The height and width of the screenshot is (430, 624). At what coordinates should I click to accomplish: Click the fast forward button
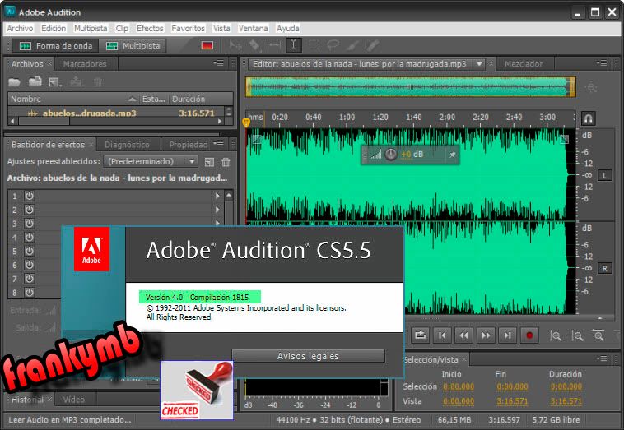486,335
